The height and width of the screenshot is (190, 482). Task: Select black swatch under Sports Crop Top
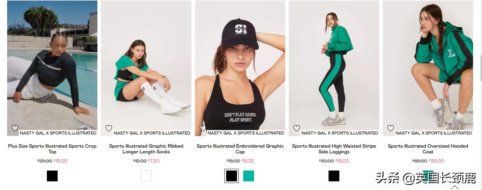52,176
